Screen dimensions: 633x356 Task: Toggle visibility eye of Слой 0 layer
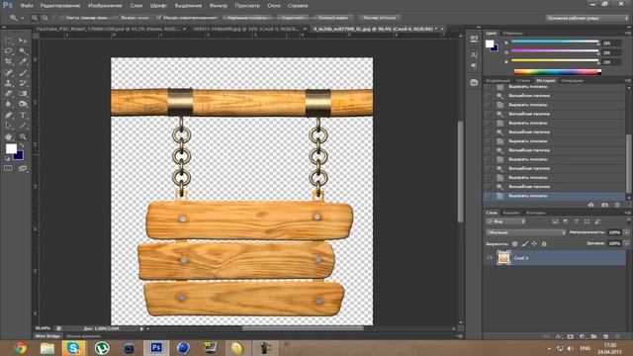point(490,258)
